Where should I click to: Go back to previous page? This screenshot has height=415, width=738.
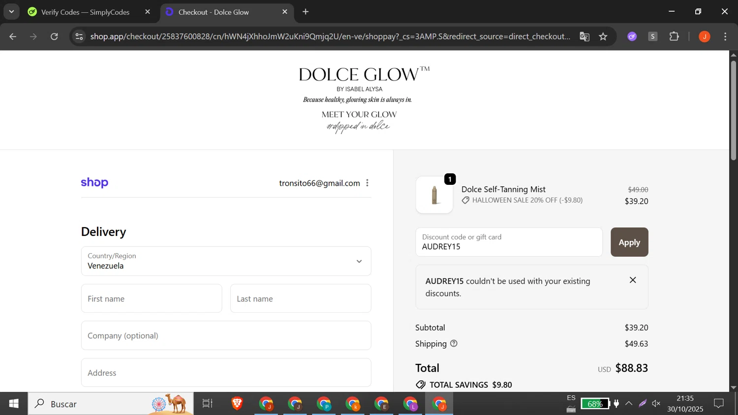[13, 36]
